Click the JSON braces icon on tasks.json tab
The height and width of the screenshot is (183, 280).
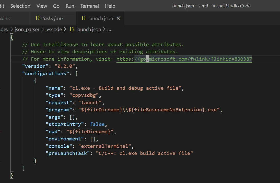pos(38,18)
